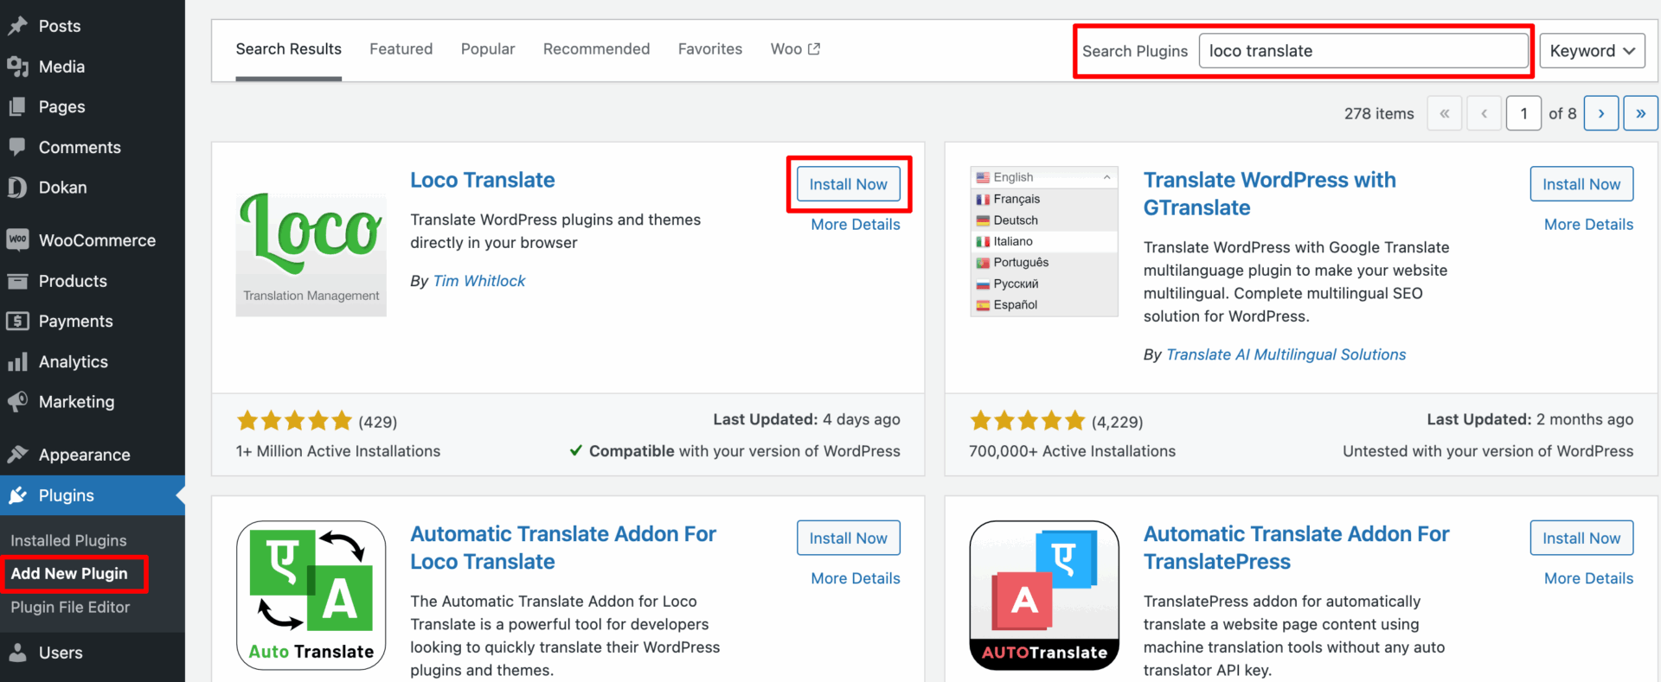Open the Recommended plugins tab
Viewport: 1661px width, 682px height.
click(597, 49)
